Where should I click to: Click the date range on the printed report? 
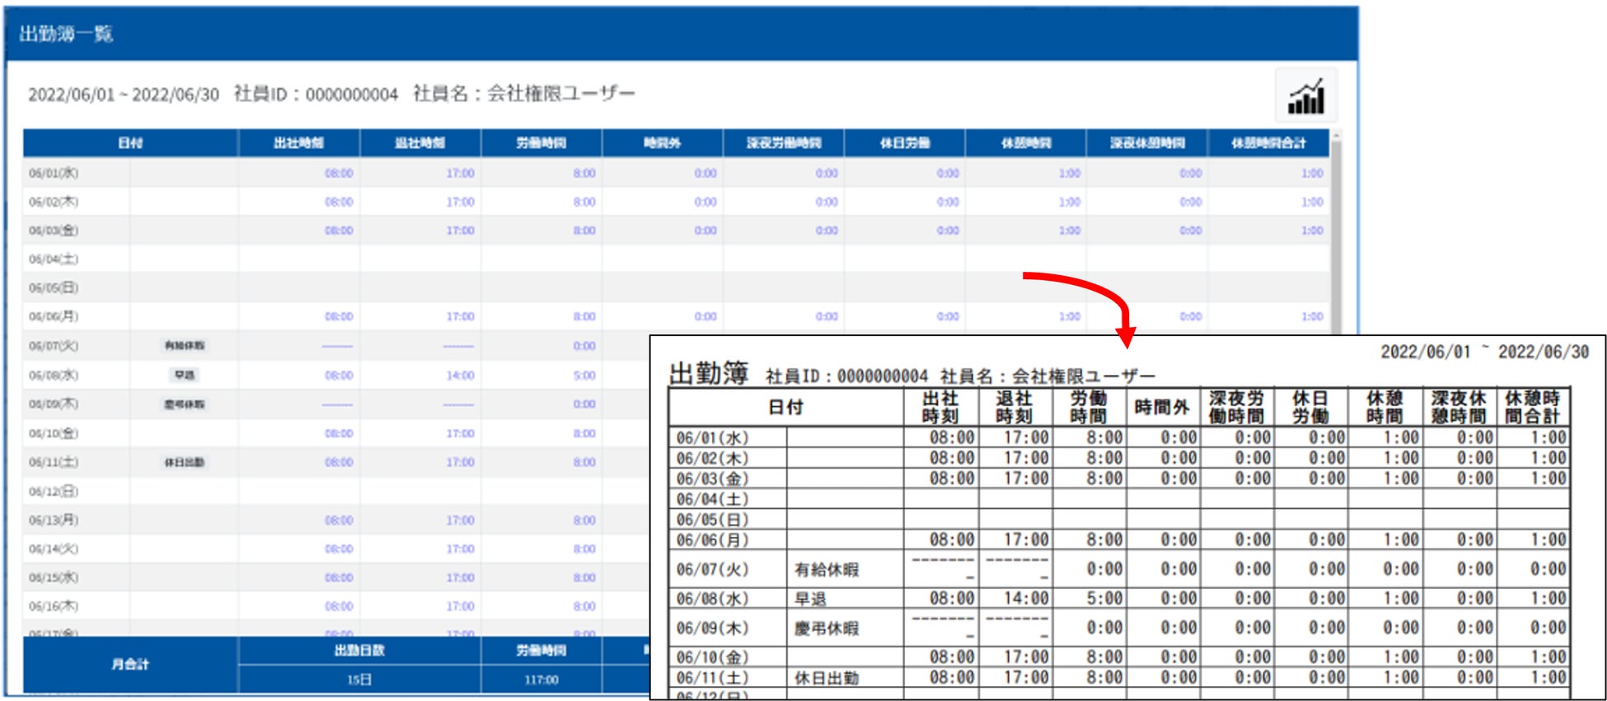pos(1484,352)
